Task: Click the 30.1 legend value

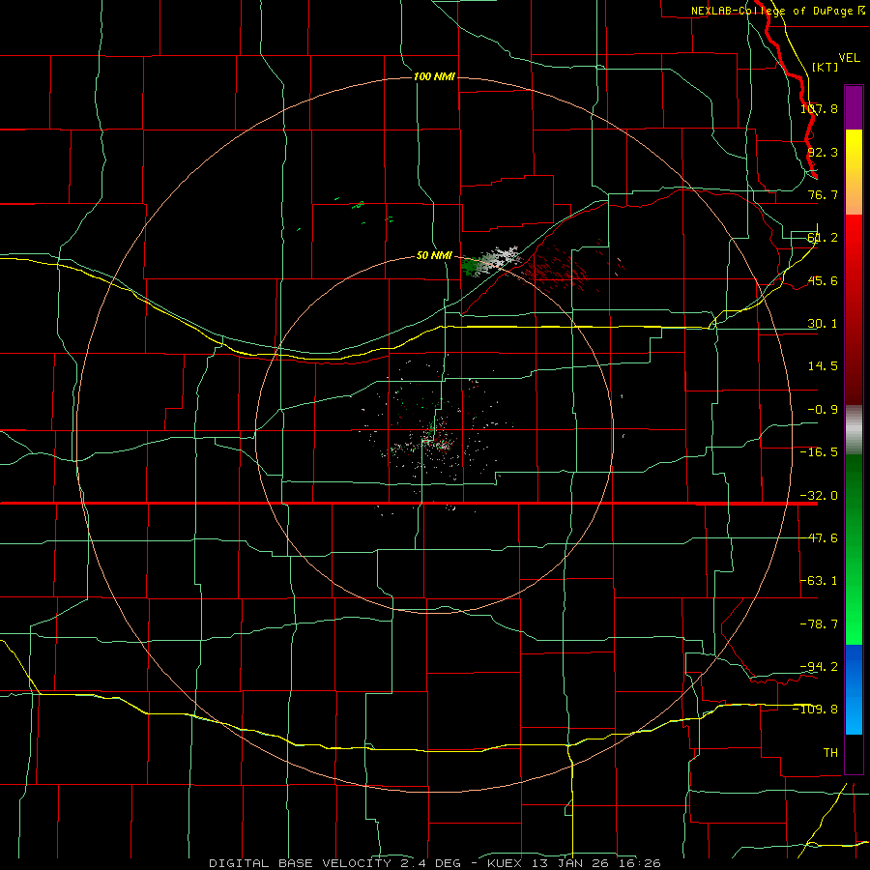Action: point(823,324)
